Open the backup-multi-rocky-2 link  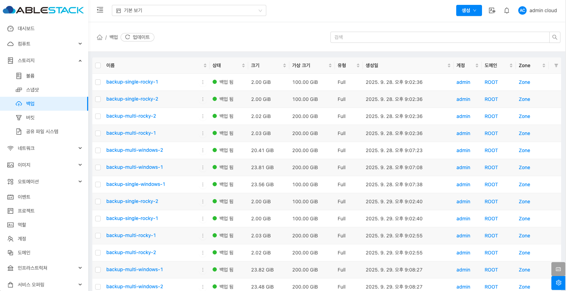[131, 116]
